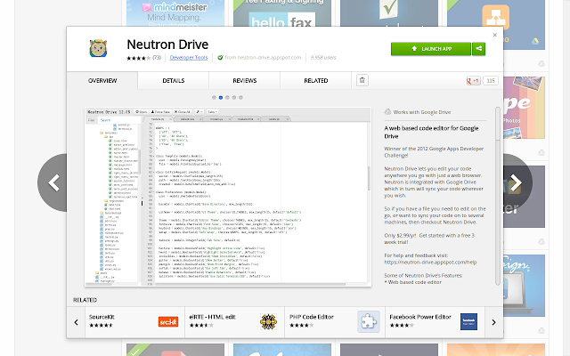
Task: Select the fifth screenshot pagination dot
Action: click(240, 97)
